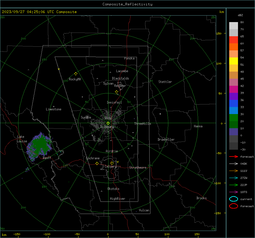The width and height of the screenshot is (255, 238).
Task: Click the white plus marker west of Hanna
Action: click(x=160, y=114)
